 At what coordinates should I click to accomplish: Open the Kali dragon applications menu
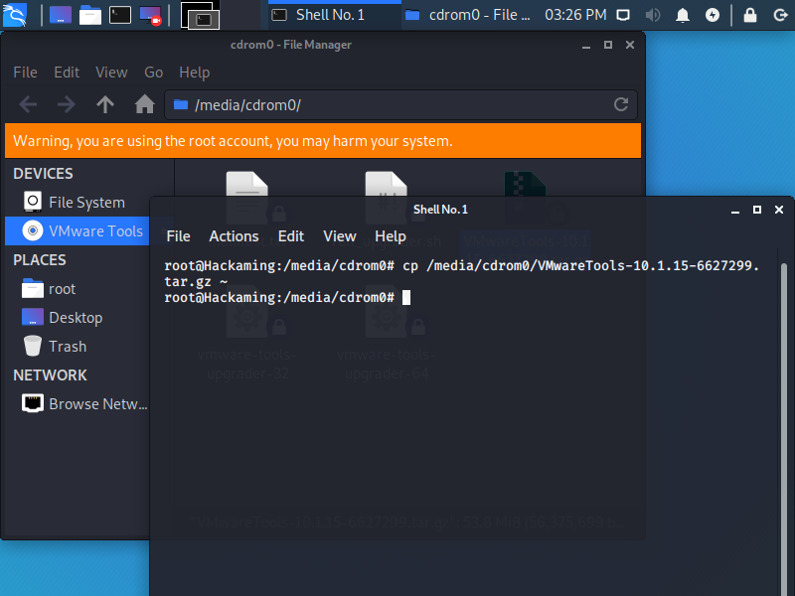click(x=14, y=15)
